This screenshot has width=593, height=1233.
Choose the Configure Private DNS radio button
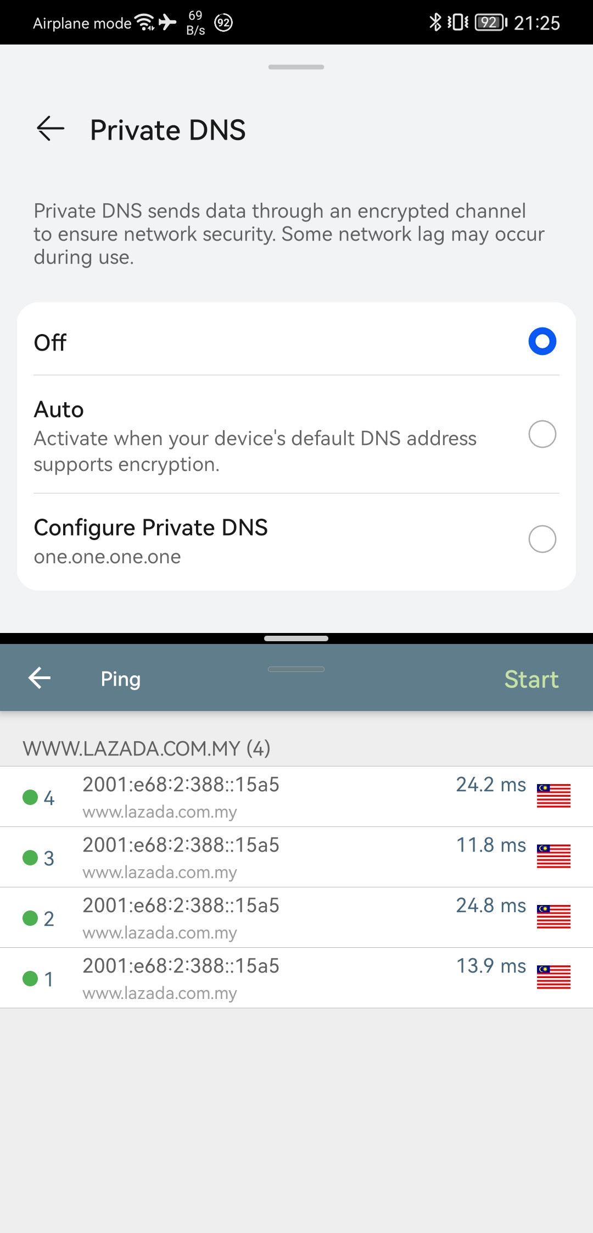pos(542,538)
